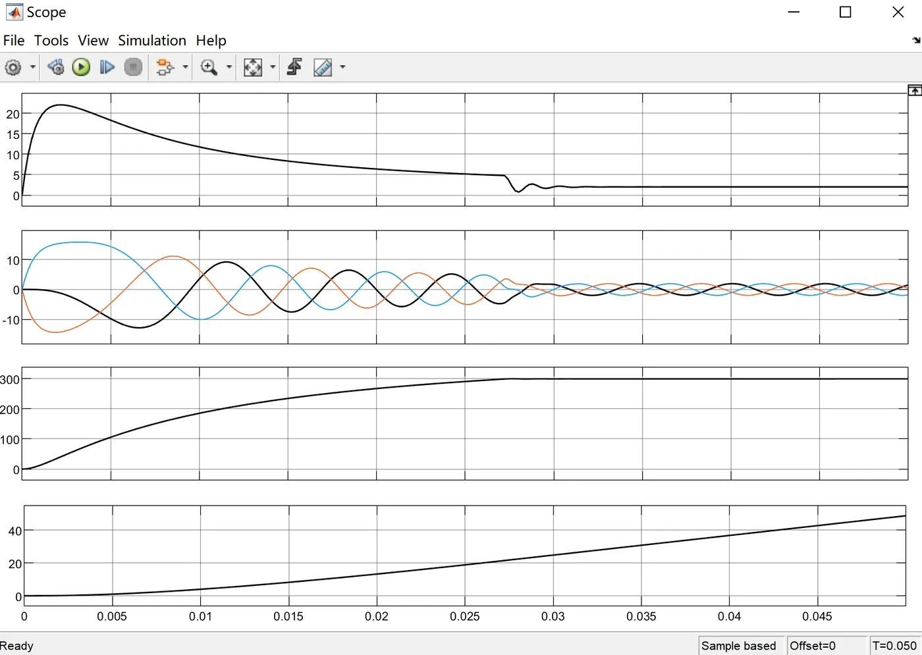The width and height of the screenshot is (922, 655).
Task: Click the Triggers icon
Action: coord(294,67)
